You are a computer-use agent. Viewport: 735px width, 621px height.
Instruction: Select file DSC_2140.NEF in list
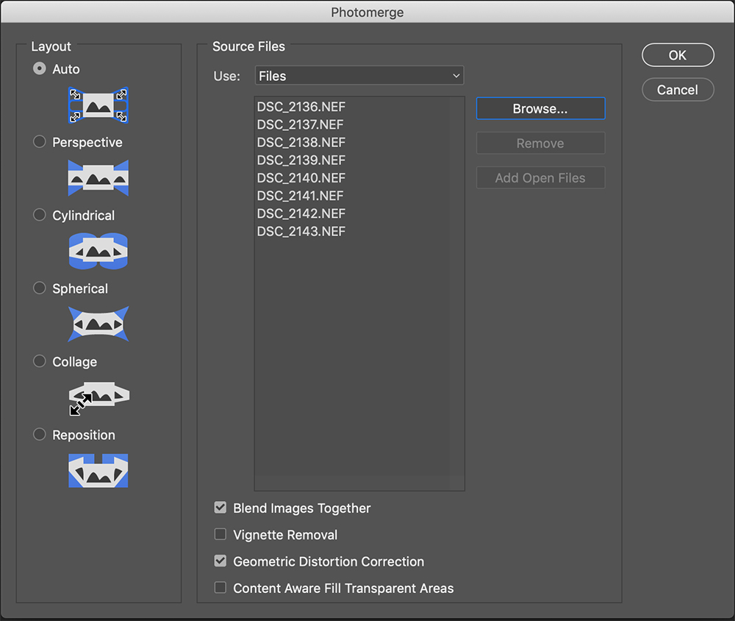[x=301, y=178]
